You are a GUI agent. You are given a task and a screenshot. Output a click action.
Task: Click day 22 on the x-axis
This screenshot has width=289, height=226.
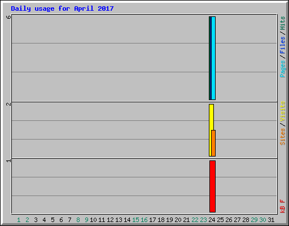(x=195, y=220)
